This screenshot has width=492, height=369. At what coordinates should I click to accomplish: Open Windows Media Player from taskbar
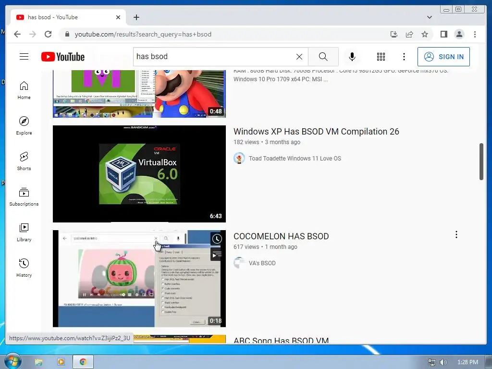pyautogui.click(x=61, y=362)
